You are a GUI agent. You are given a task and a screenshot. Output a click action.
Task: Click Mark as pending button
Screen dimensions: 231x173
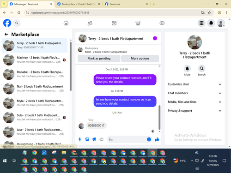click(x=99, y=59)
